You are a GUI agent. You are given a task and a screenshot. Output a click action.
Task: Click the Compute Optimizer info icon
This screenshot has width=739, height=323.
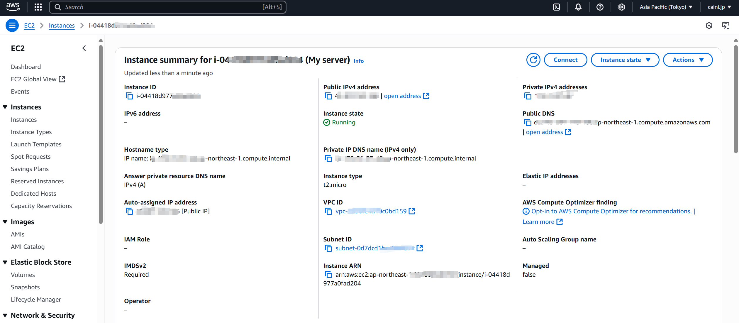[x=526, y=211]
